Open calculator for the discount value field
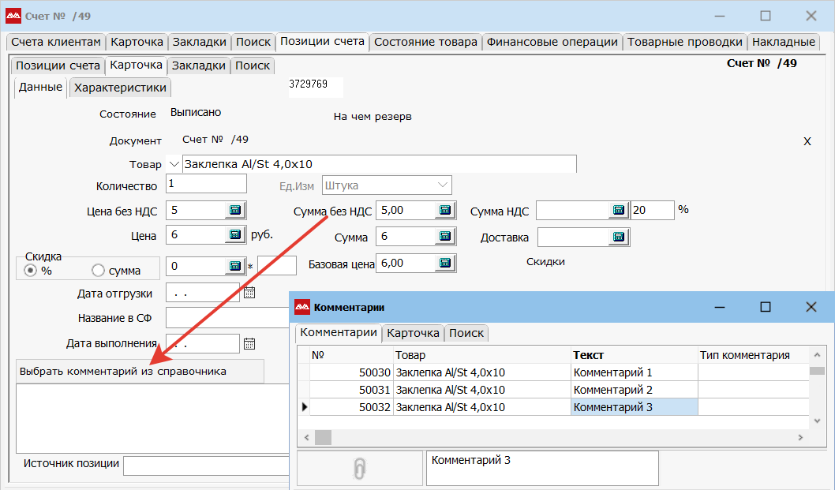The height and width of the screenshot is (490, 835). tap(235, 267)
